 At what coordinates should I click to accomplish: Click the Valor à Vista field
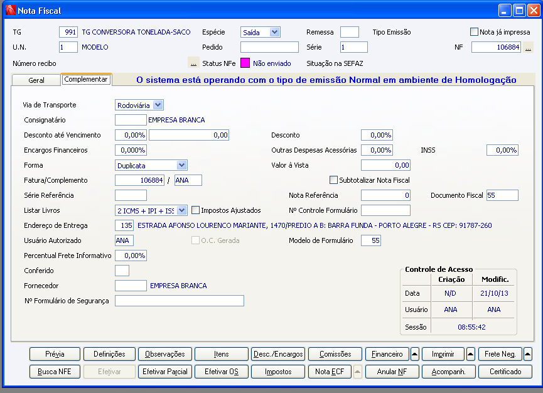pyautogui.click(x=386, y=165)
